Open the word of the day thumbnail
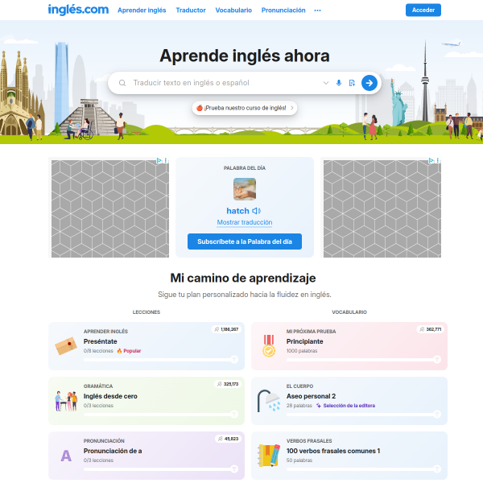This screenshot has width=483, height=483. click(245, 189)
